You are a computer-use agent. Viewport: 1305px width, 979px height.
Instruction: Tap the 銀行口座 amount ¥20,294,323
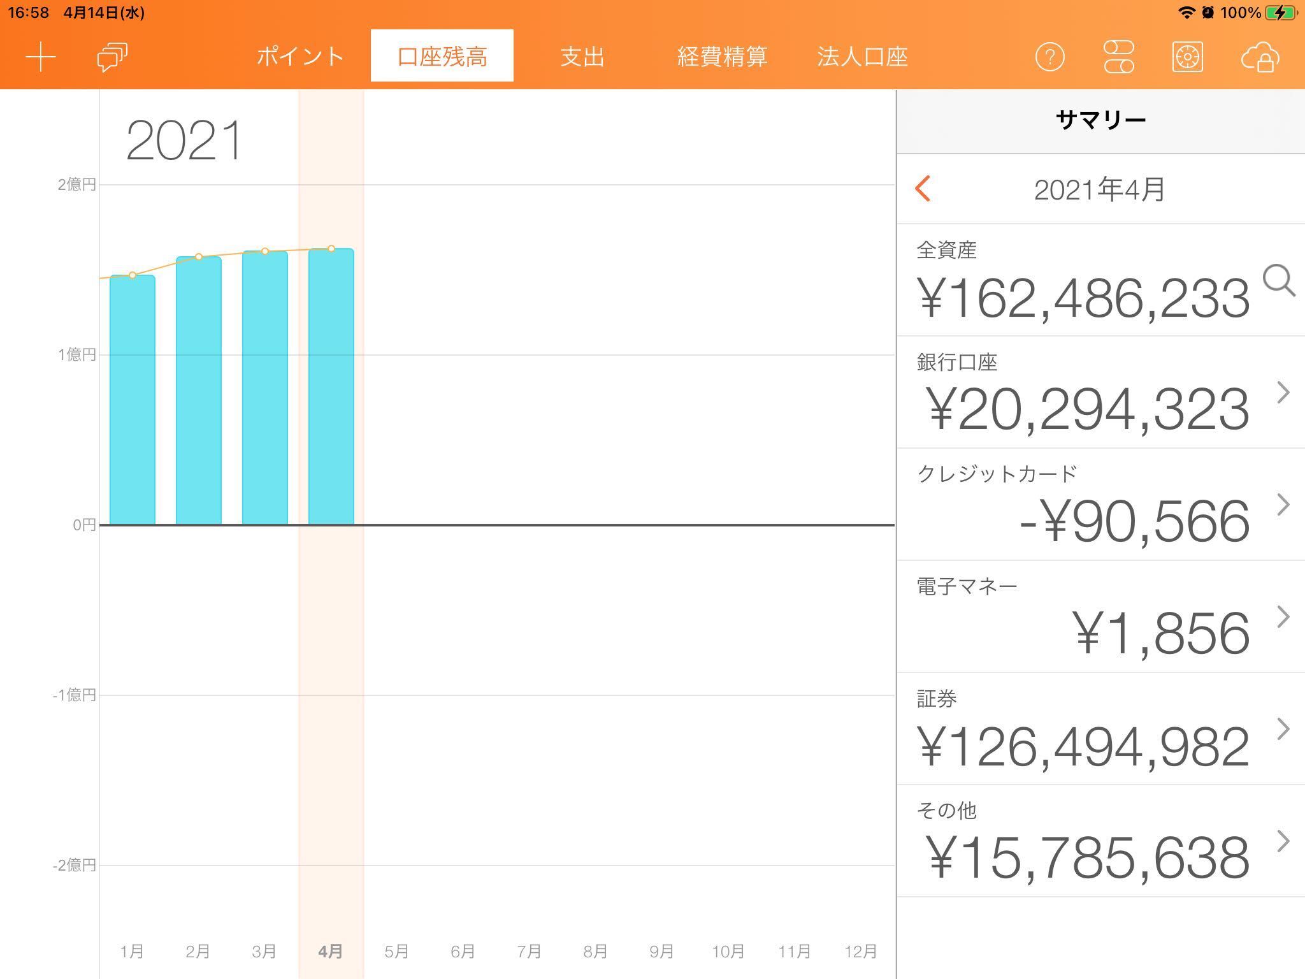coord(1087,410)
